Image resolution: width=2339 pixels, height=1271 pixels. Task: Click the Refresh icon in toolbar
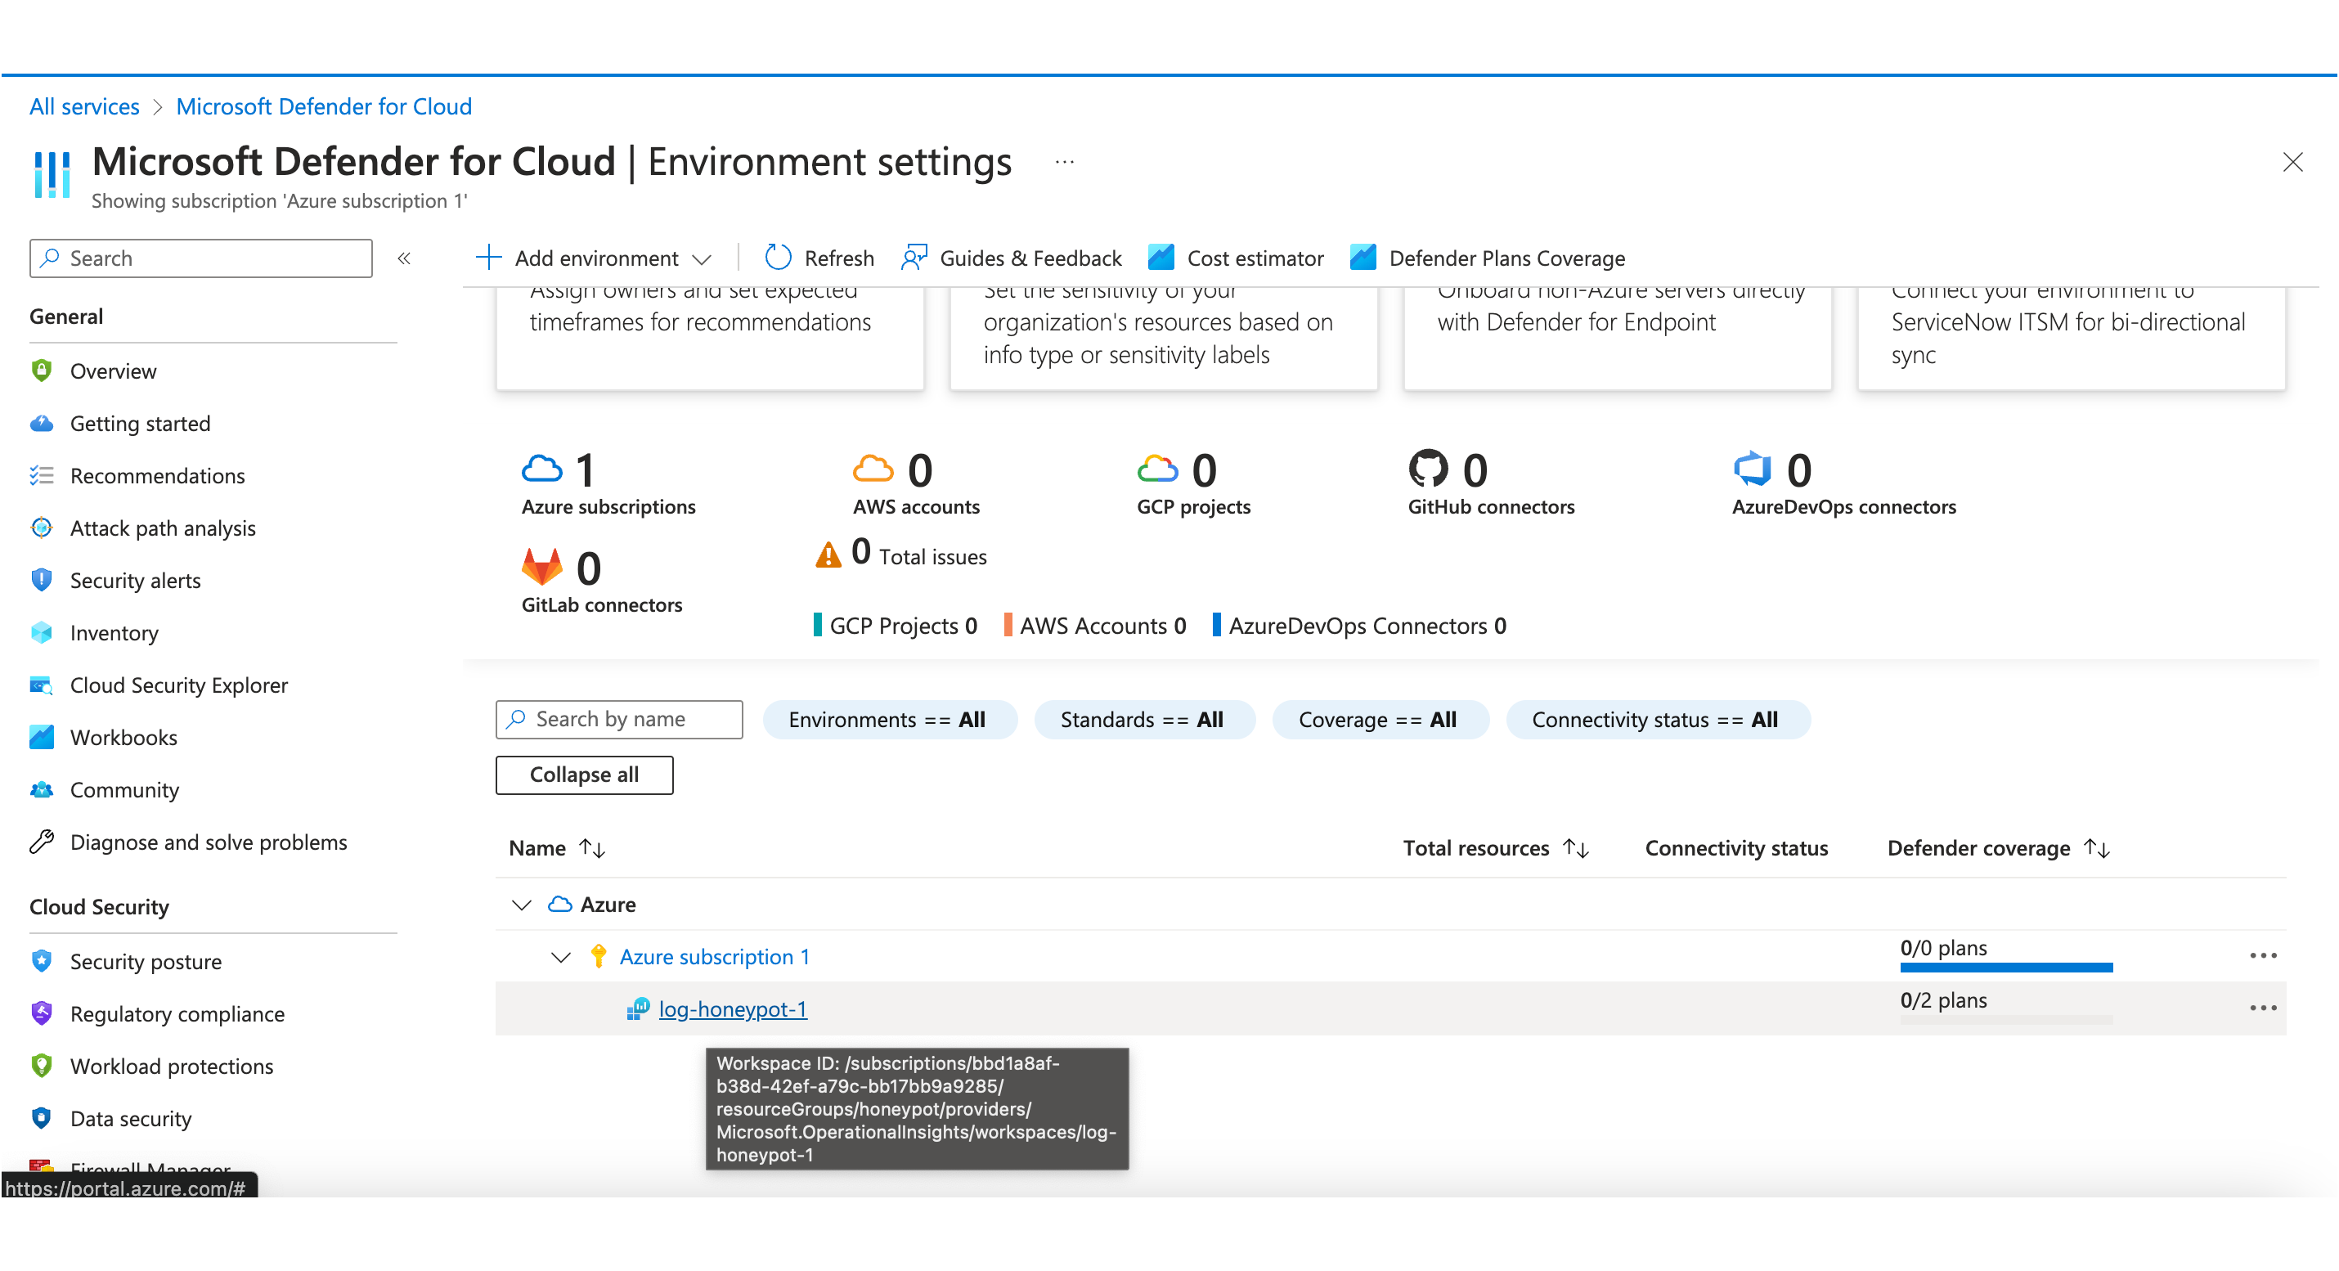click(x=778, y=258)
